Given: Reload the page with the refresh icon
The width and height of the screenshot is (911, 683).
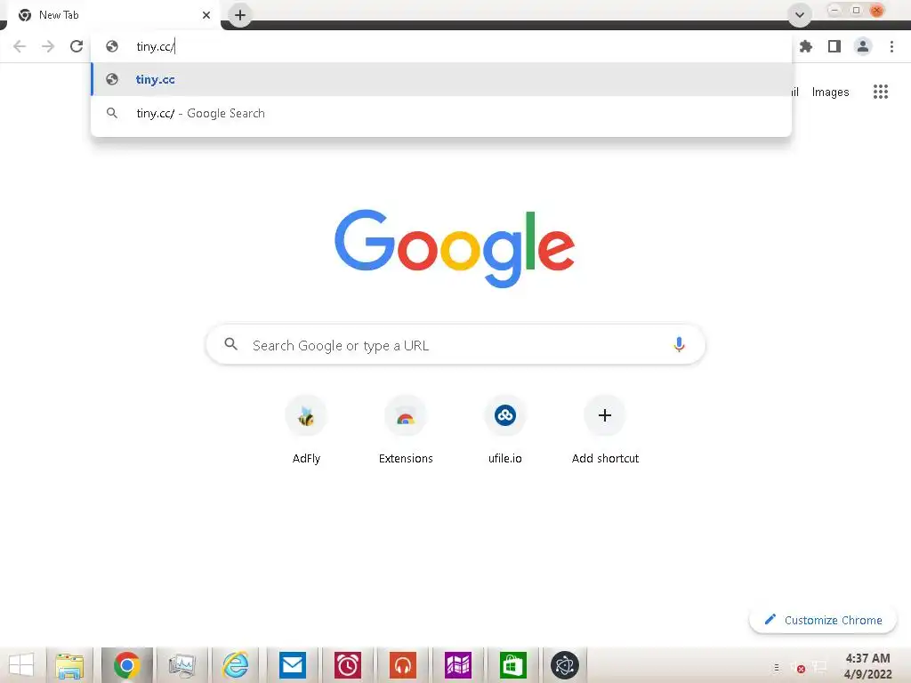Looking at the screenshot, I should (x=77, y=46).
